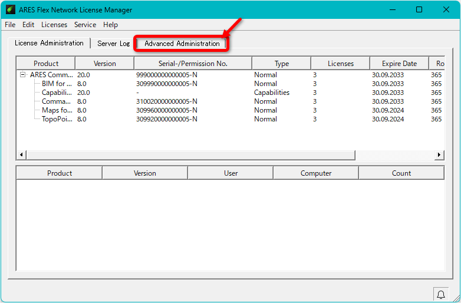Click the ARES app icon in title bar

click(x=11, y=9)
